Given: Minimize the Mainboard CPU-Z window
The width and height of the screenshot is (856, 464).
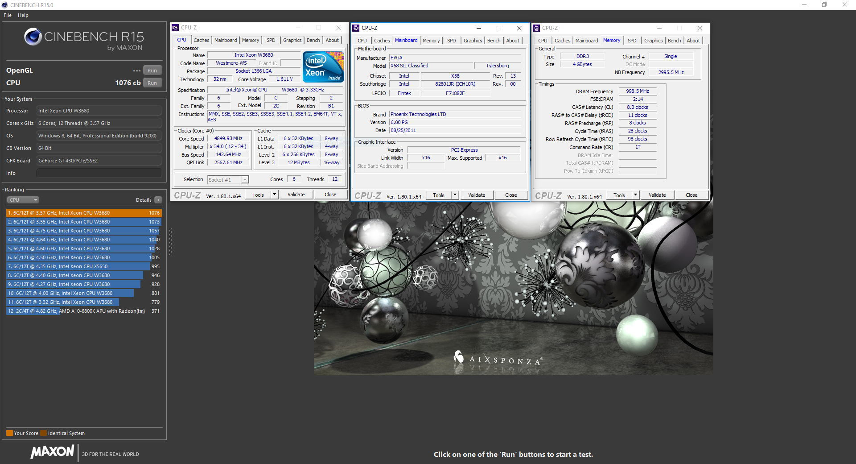Looking at the screenshot, I should click(479, 28).
